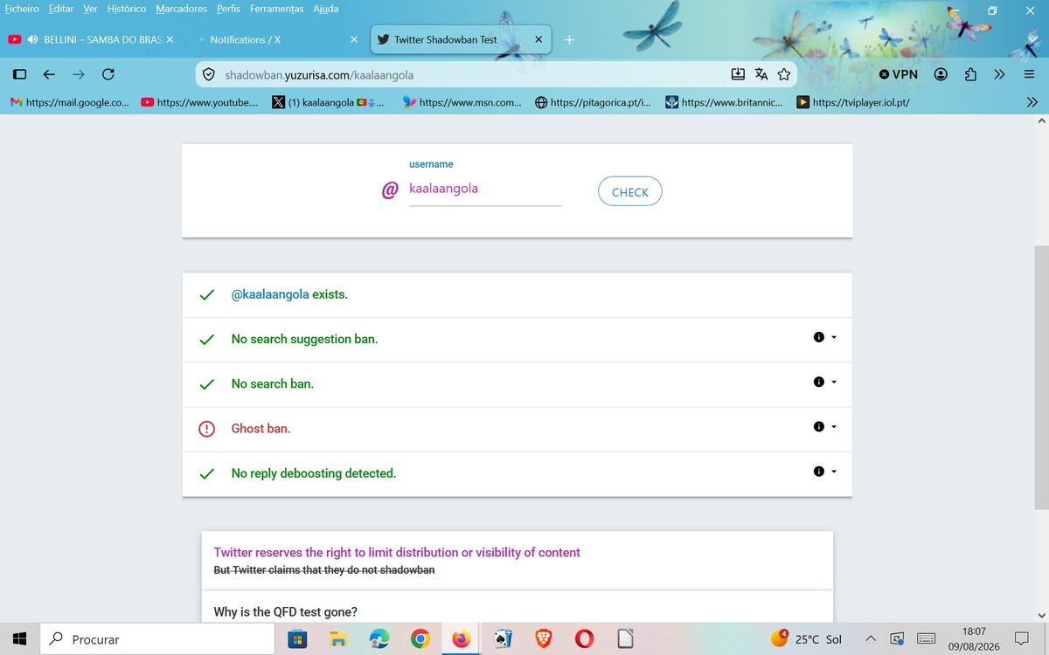This screenshot has height=655, width=1049.
Task: Open the Firefox hamburger application menu
Action: [x=1029, y=74]
